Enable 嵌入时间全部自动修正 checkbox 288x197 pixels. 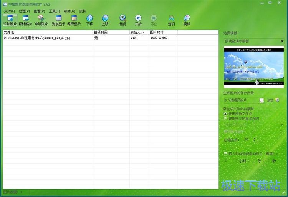(x=226, y=154)
